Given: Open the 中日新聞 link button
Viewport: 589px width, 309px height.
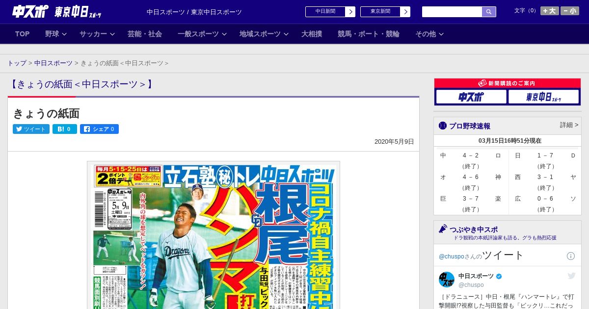Looking at the screenshot, I should (x=325, y=12).
